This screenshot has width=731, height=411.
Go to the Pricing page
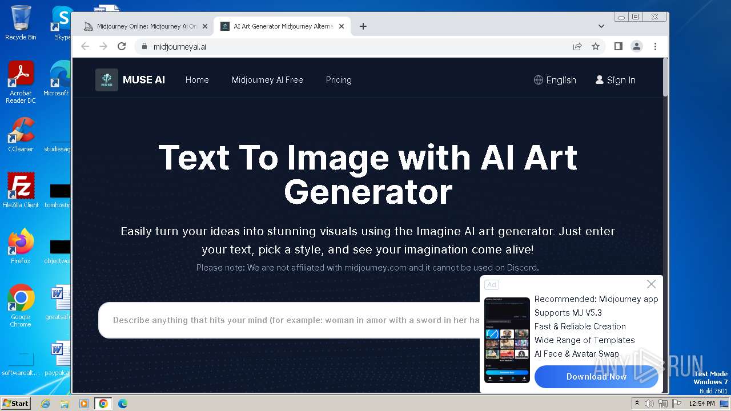pyautogui.click(x=339, y=80)
